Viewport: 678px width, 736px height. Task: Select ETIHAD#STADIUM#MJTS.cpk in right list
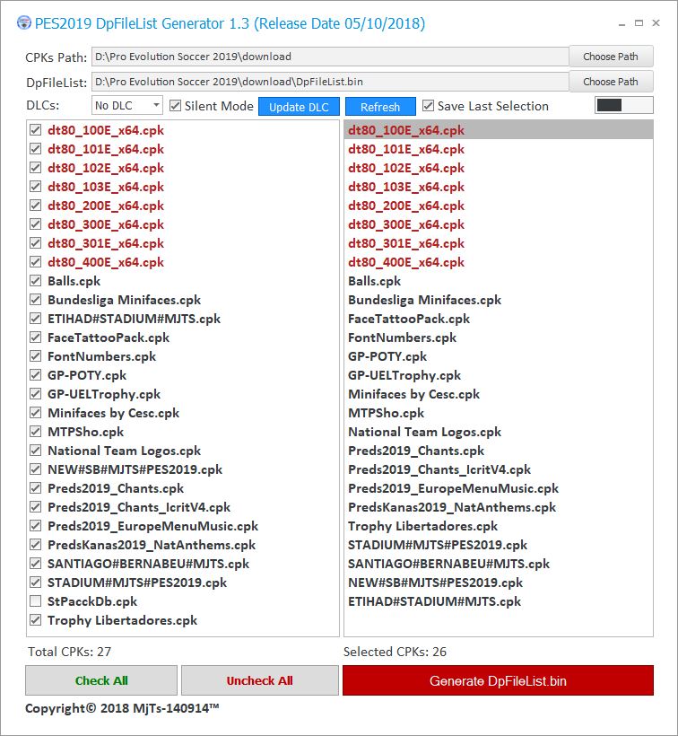499,600
